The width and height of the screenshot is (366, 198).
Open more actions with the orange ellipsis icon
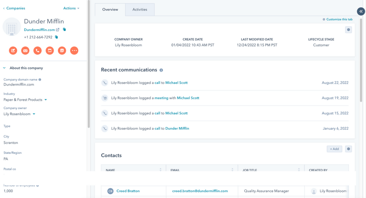pyautogui.click(x=74, y=50)
